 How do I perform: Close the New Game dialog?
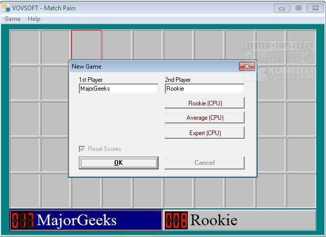point(247,67)
